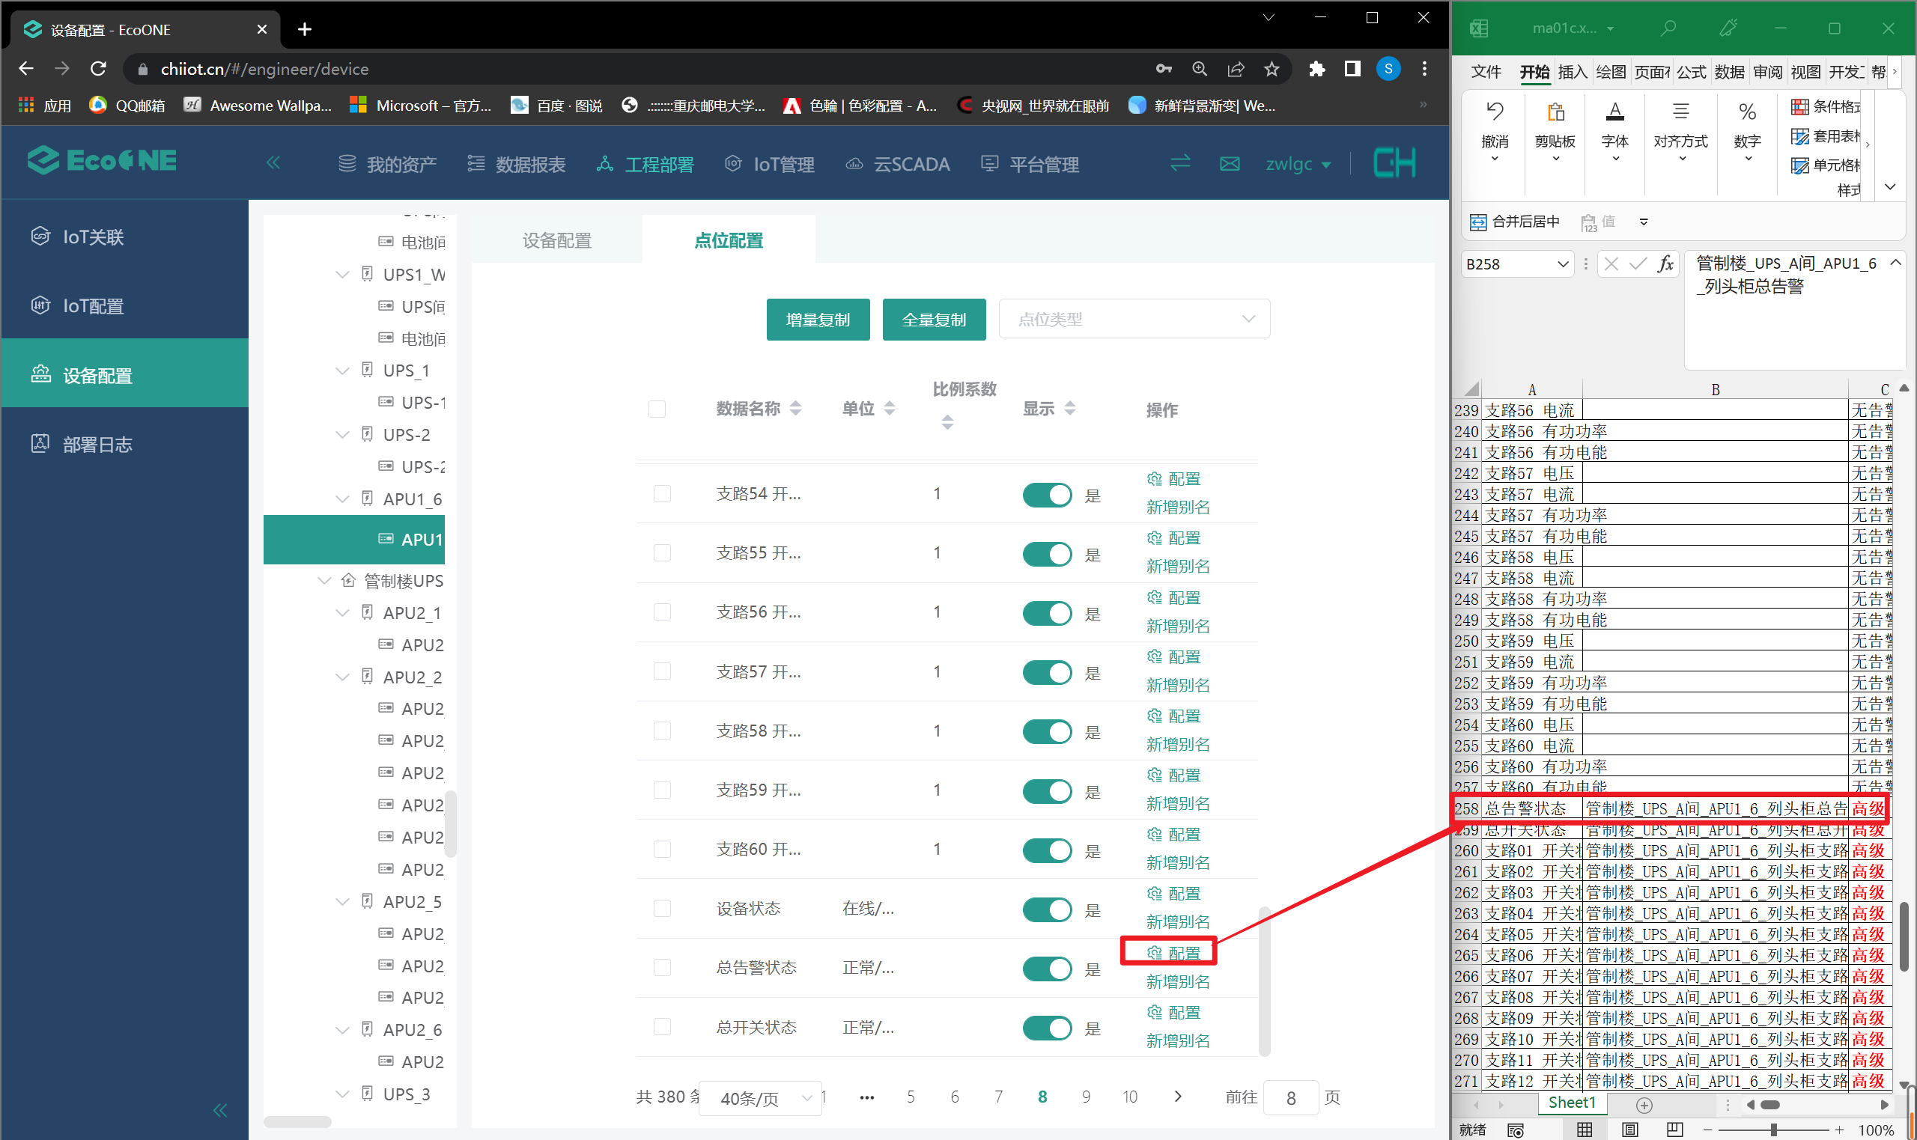Screen dimensions: 1917x1140
Task: Click the switch arrows icon beside mail
Action: [1179, 163]
